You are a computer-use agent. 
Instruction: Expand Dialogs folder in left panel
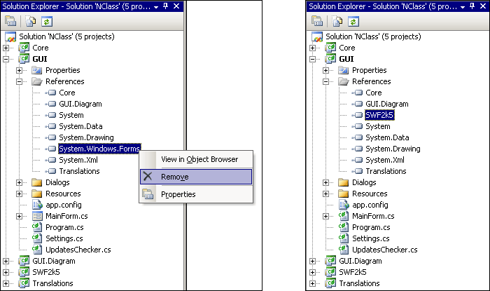point(20,182)
